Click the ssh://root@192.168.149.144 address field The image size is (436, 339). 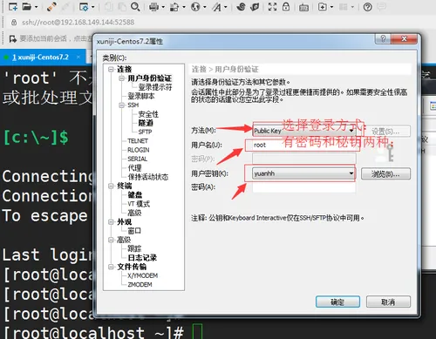pyautogui.click(x=78, y=22)
